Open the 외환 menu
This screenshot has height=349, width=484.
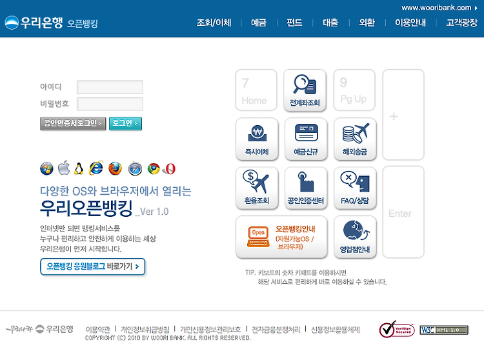point(367,23)
